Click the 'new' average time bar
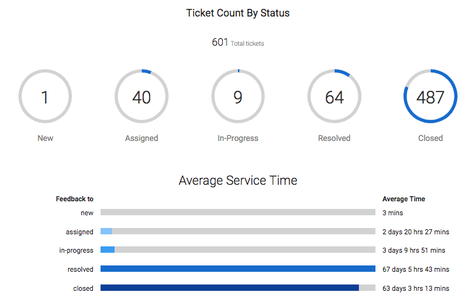Image resolution: width=476 pixels, height=301 pixels. click(x=238, y=212)
